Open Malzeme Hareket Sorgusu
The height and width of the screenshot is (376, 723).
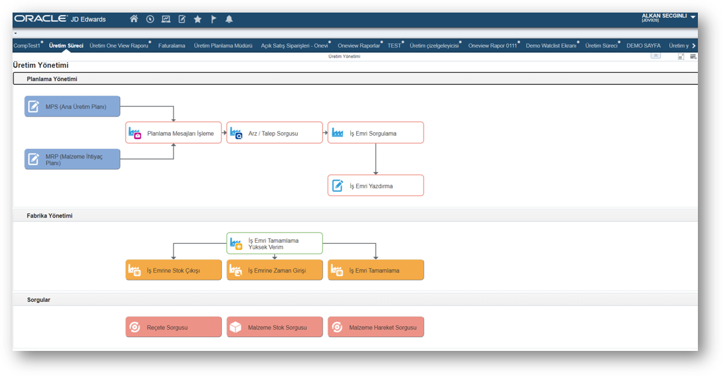(376, 327)
